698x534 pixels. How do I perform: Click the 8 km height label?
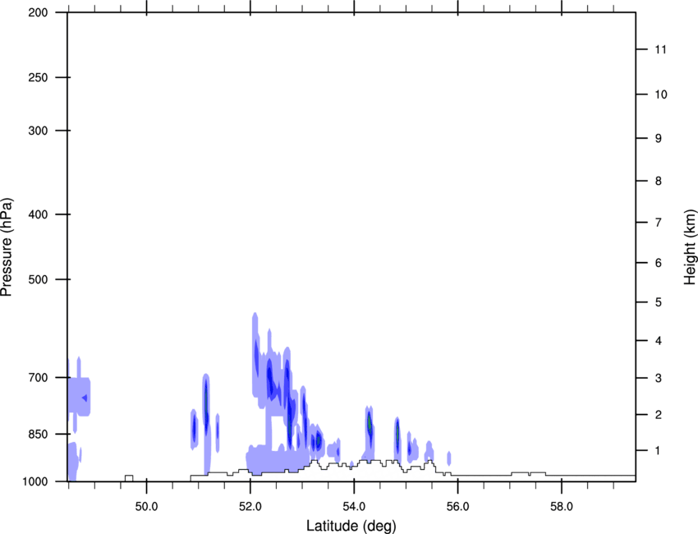659,181
